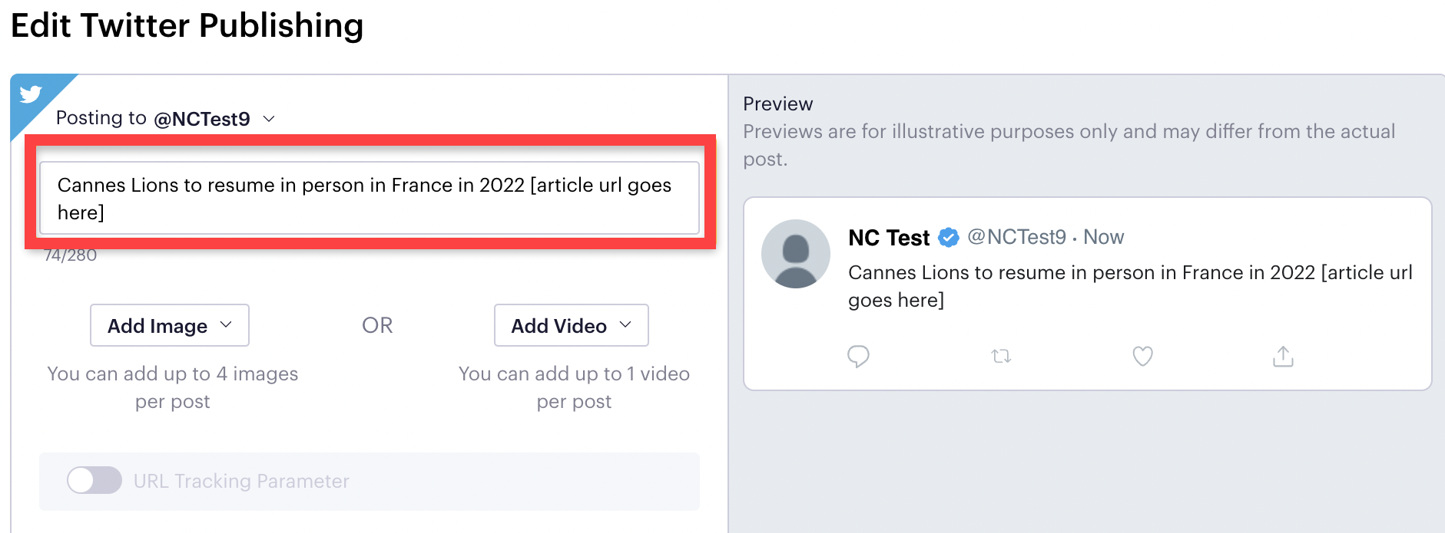Click the NC Test profile avatar
The width and height of the screenshot is (1445, 533).
pyautogui.click(x=796, y=254)
